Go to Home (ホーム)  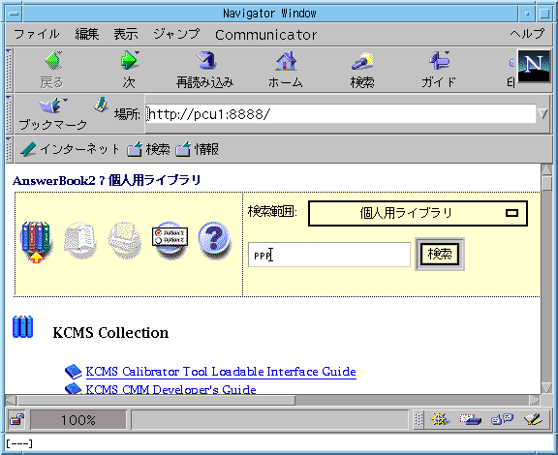[286, 61]
